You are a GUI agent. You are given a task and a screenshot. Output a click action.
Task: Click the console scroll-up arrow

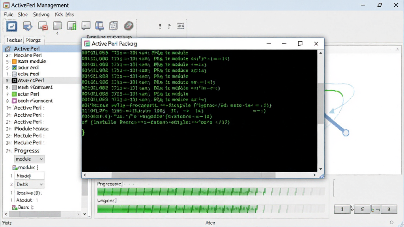[320, 53]
